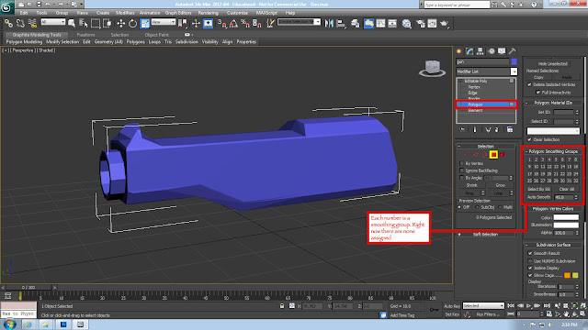This screenshot has width=588, height=330.
Task: Click the object name input field
Action: [x=482, y=61]
